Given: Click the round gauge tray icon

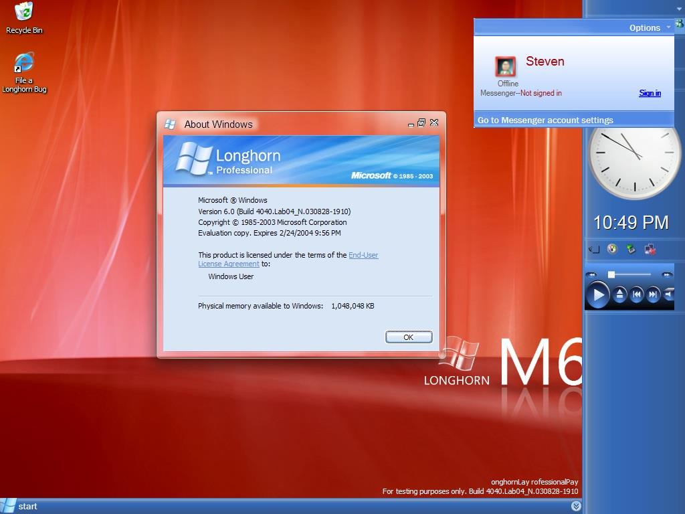Looking at the screenshot, I should [613, 249].
